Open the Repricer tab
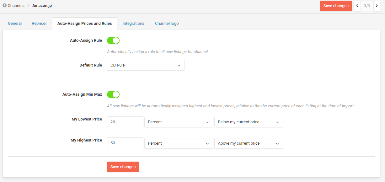This screenshot has height=182, width=385. click(39, 24)
